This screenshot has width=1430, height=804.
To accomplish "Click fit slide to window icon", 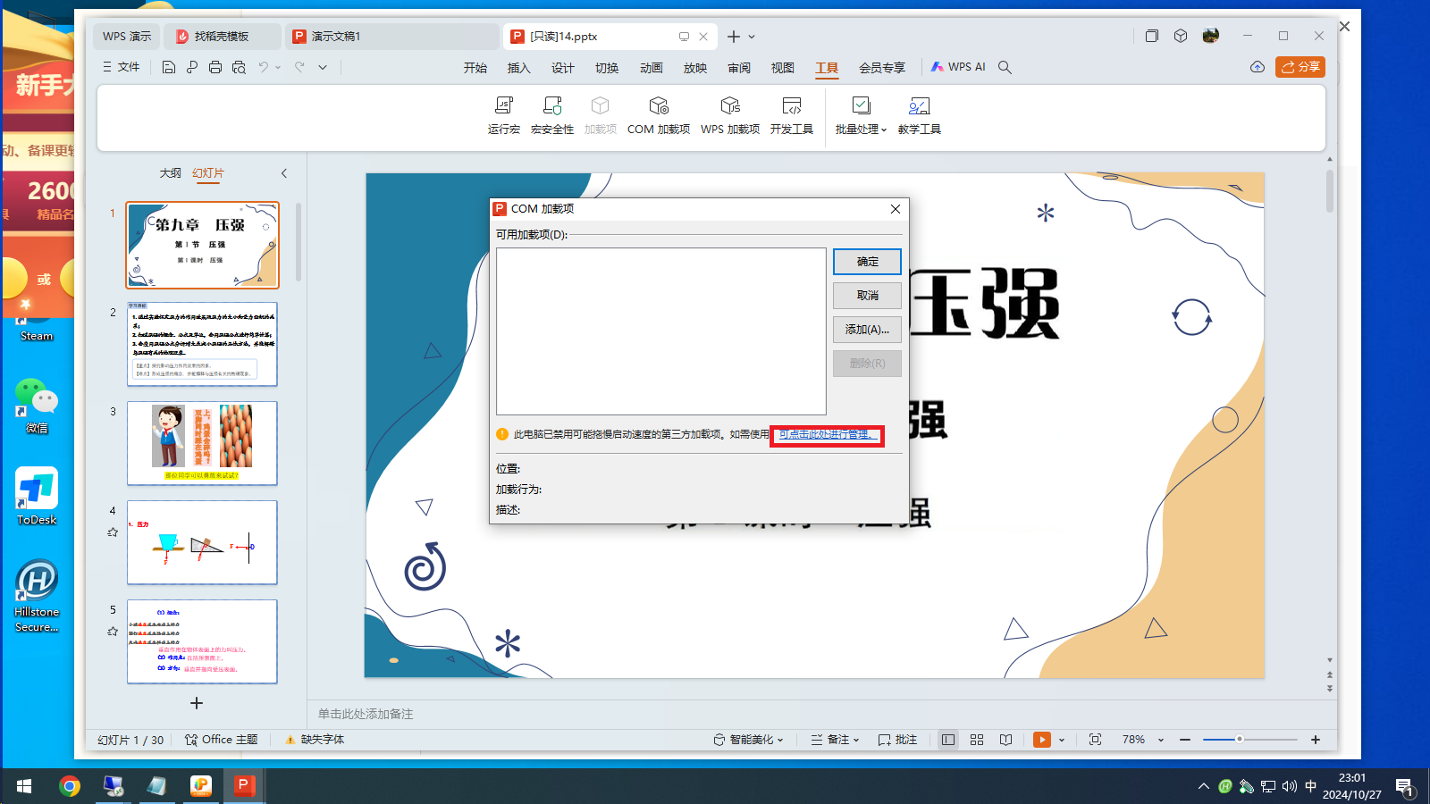I will (1095, 740).
